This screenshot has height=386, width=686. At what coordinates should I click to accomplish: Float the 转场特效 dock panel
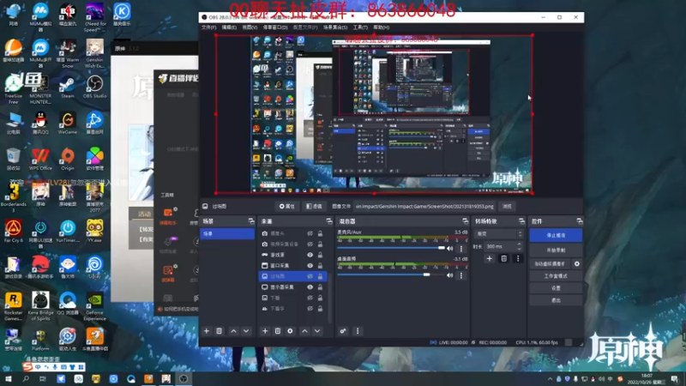521,221
